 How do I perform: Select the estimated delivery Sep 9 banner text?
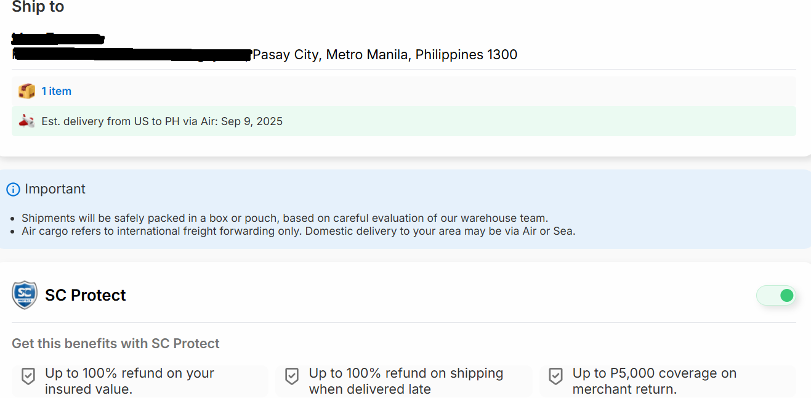tap(162, 121)
